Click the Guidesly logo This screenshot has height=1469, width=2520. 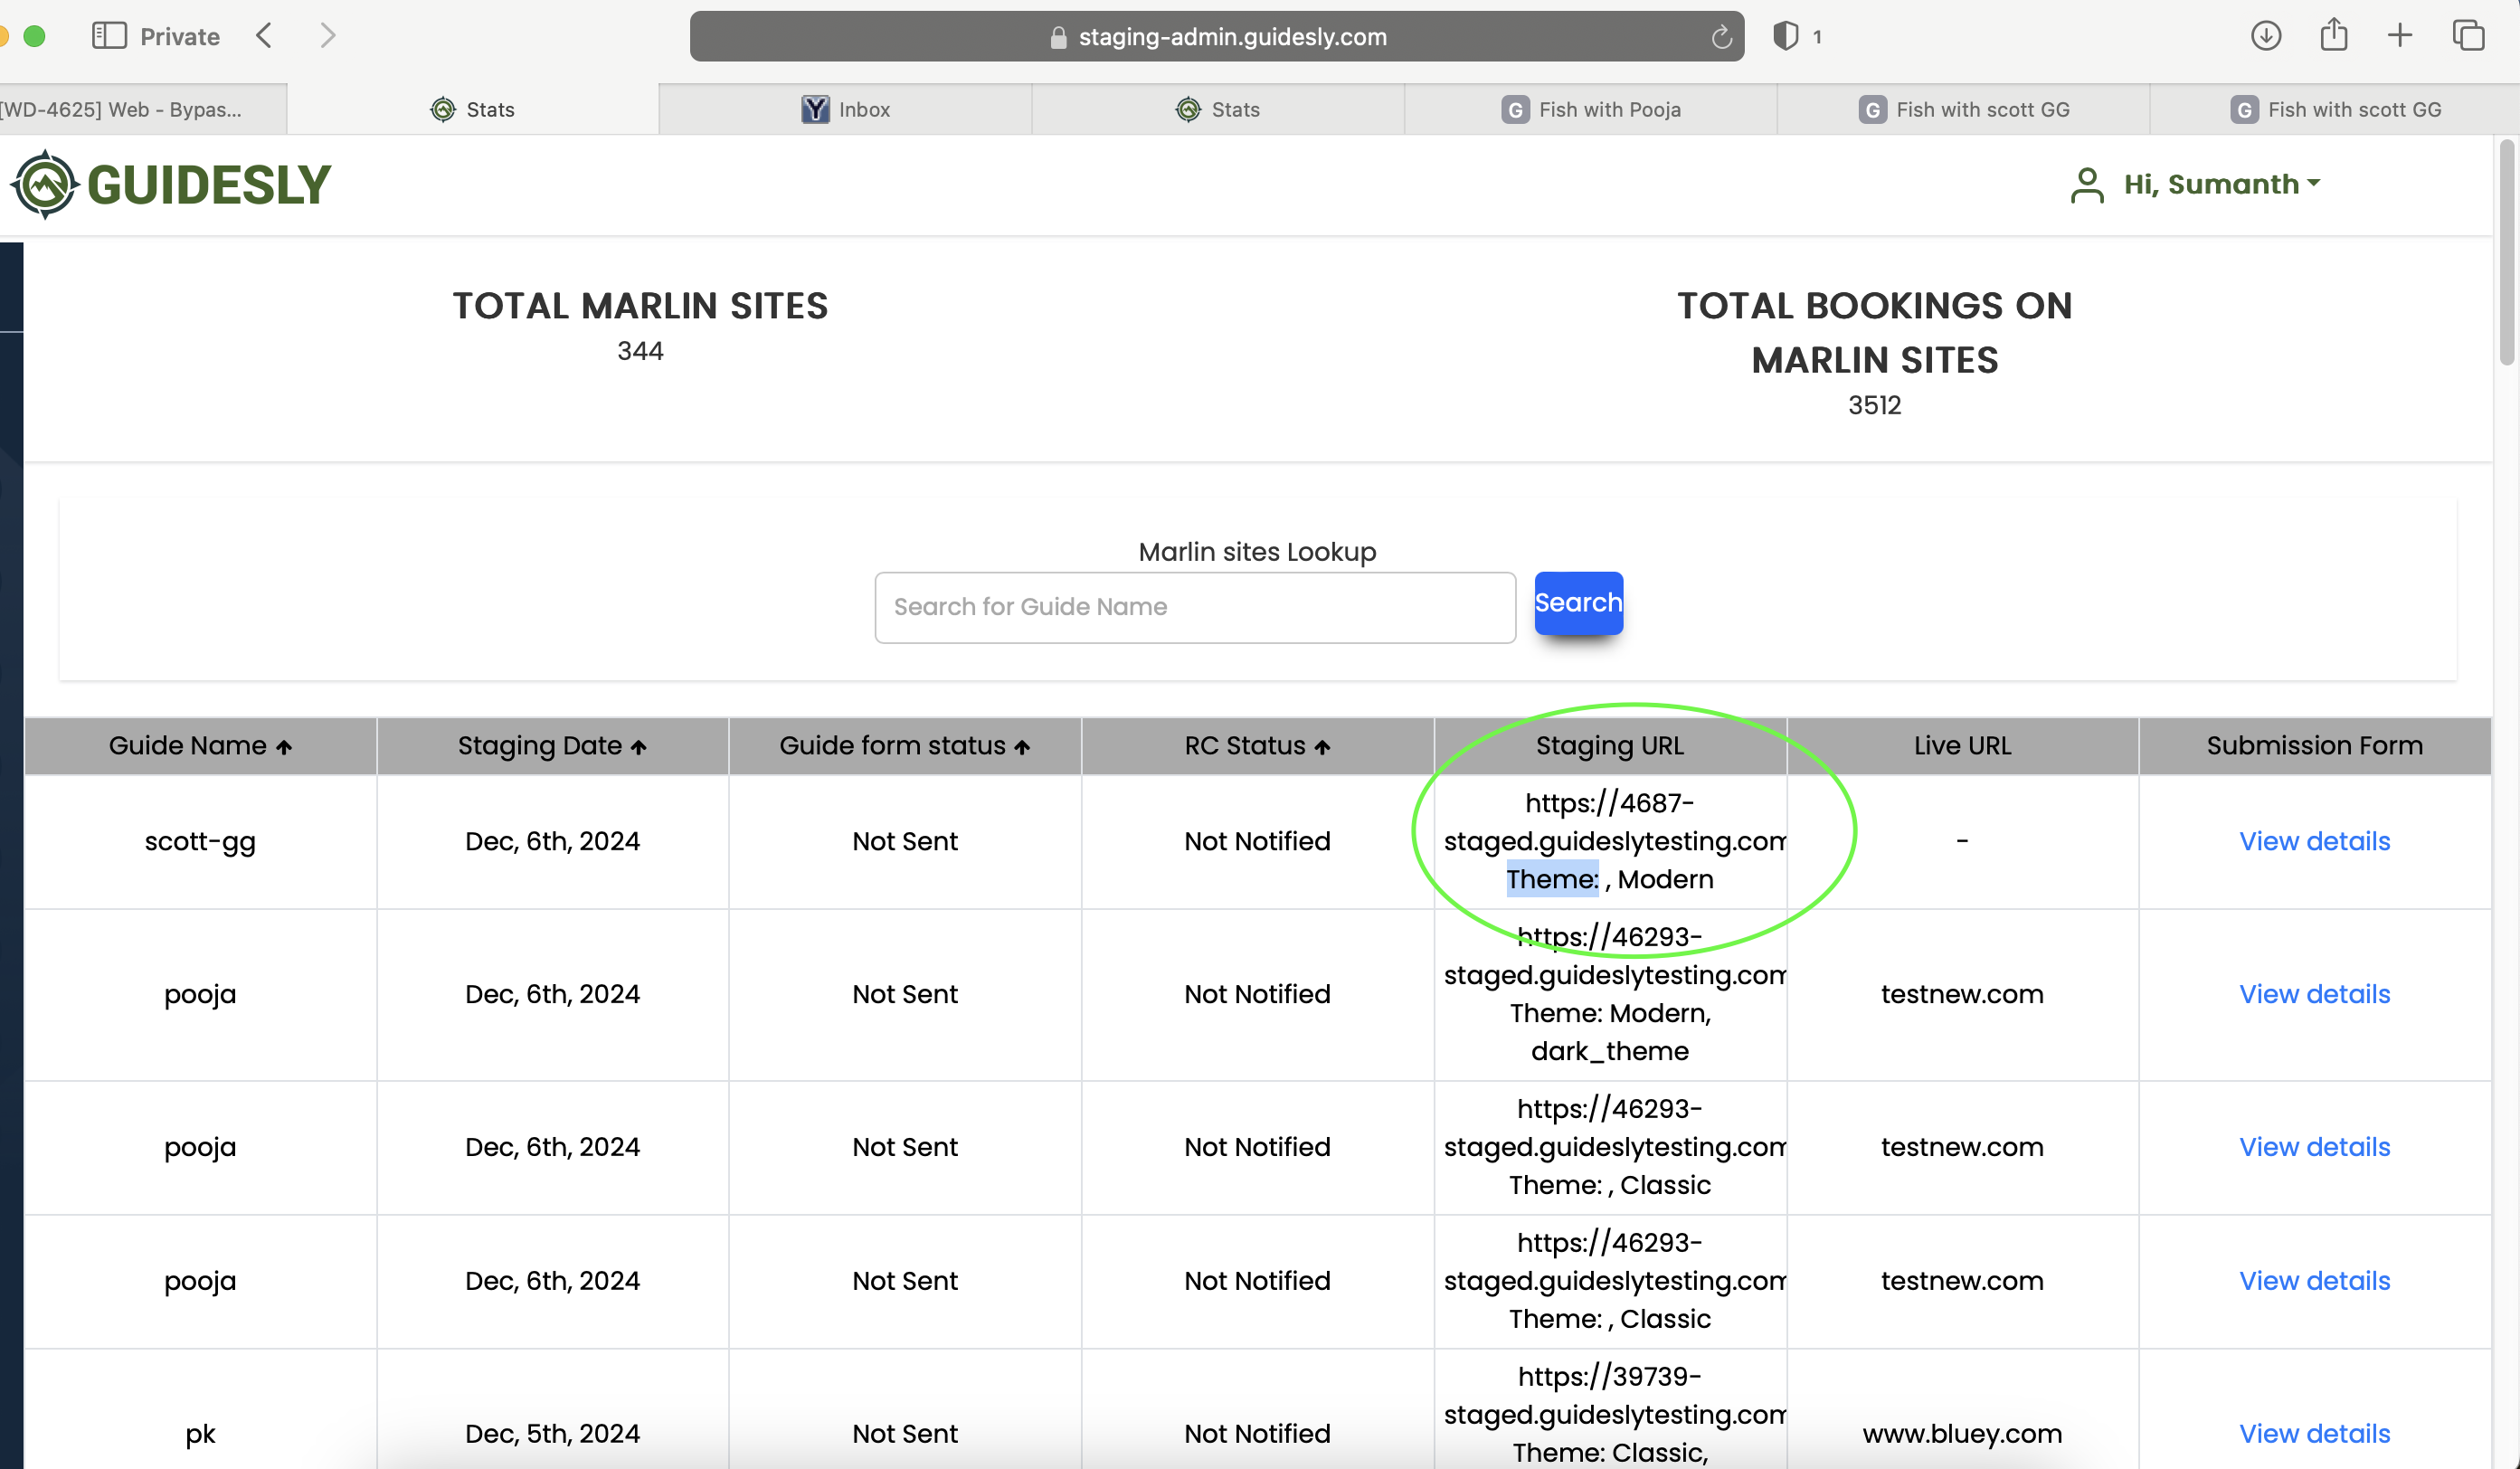click(x=171, y=185)
